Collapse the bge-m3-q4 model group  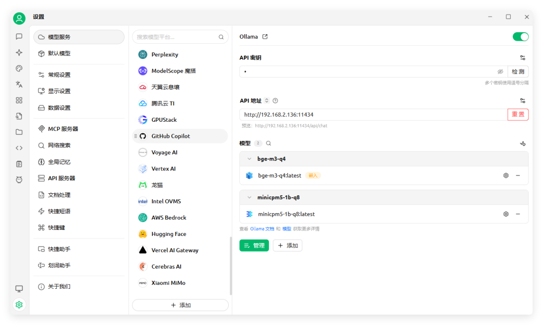click(x=249, y=158)
